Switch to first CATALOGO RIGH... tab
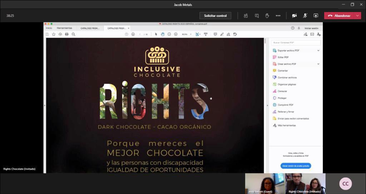 pos(90,28)
